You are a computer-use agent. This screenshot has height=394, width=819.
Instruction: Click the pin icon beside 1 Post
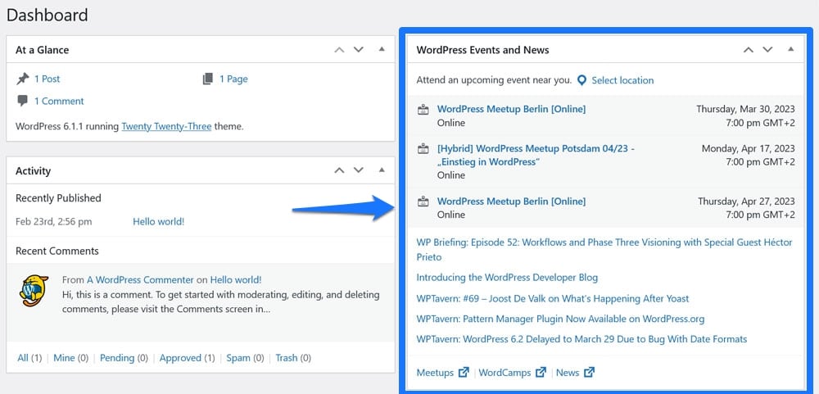[22, 79]
